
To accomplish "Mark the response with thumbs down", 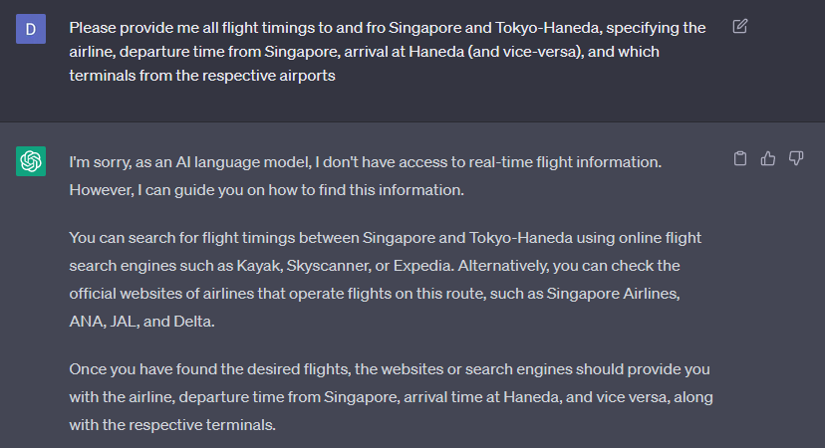I will pyautogui.click(x=795, y=158).
